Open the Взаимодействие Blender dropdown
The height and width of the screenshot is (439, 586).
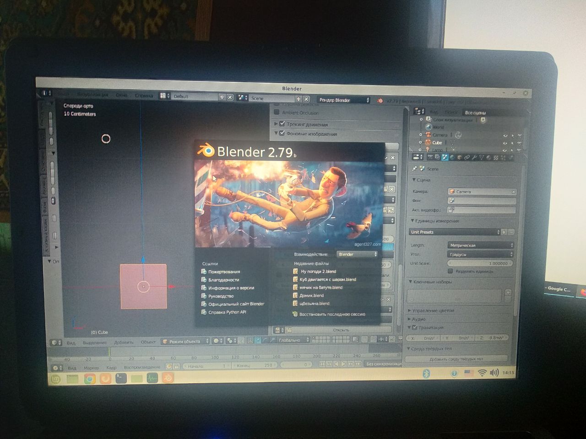pos(357,254)
